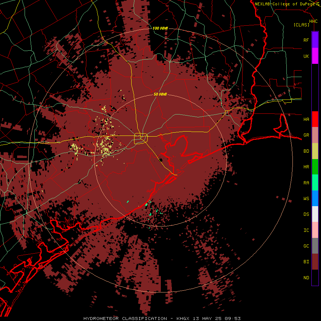
Task: Click the 'RA' legend label
Action: click(x=306, y=183)
